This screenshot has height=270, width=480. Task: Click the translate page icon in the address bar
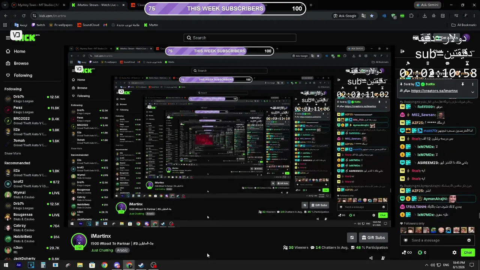click(363, 16)
